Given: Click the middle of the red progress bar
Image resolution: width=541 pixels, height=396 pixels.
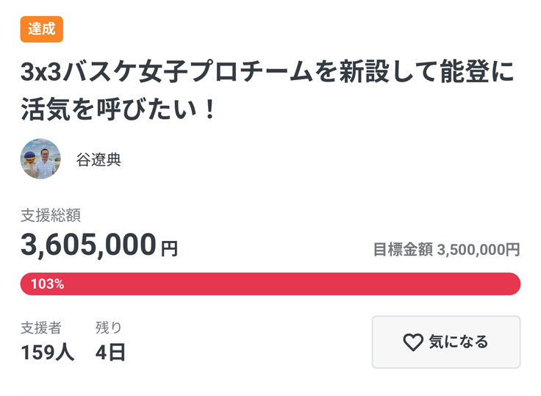Looking at the screenshot, I should (x=270, y=284).
